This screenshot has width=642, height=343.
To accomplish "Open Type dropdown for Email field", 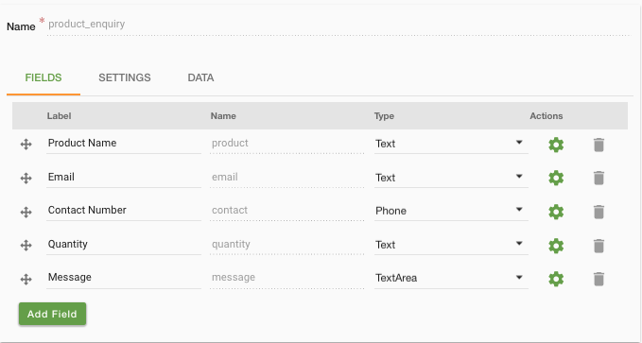I will point(451,178).
